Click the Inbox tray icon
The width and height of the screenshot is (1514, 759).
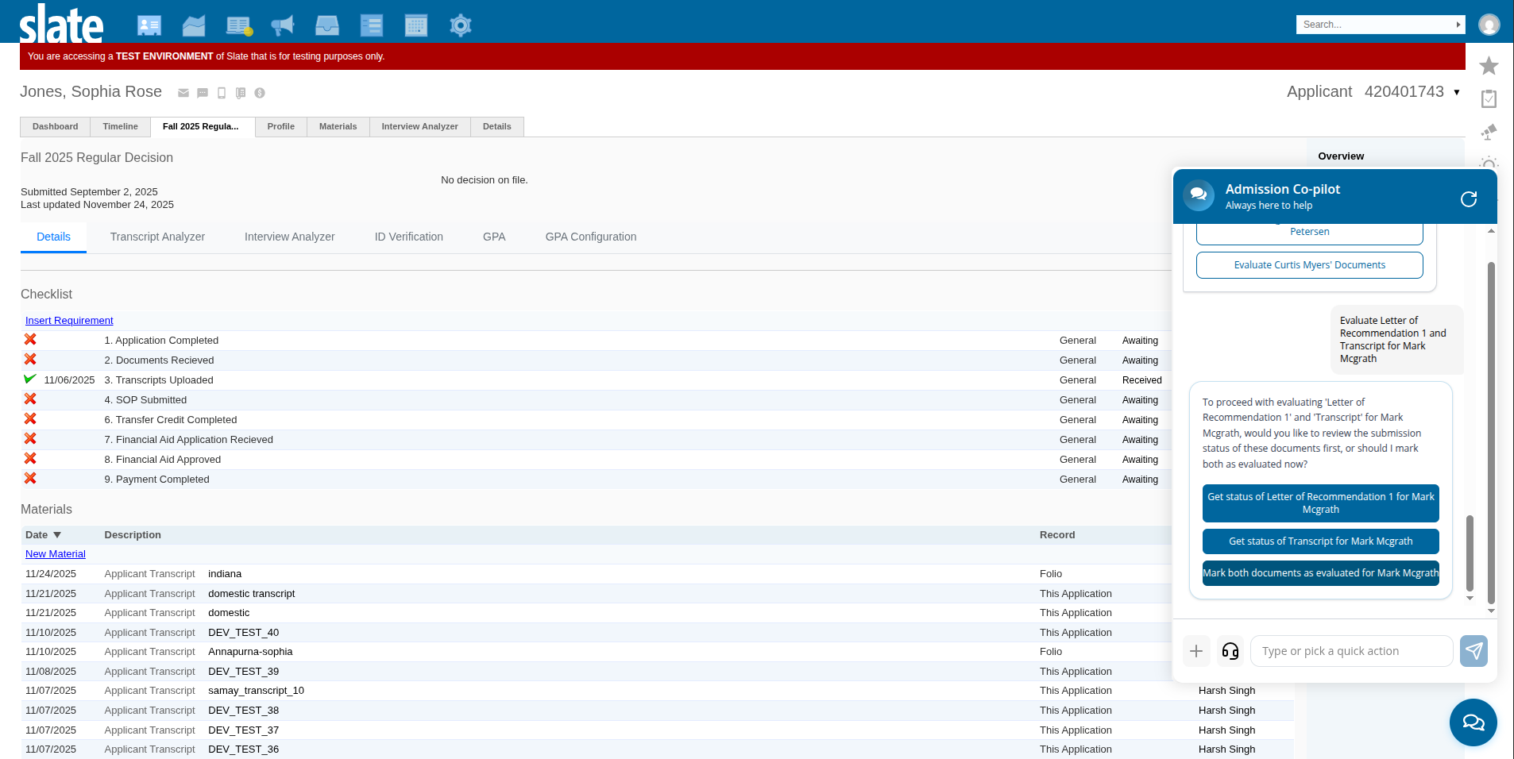click(326, 25)
